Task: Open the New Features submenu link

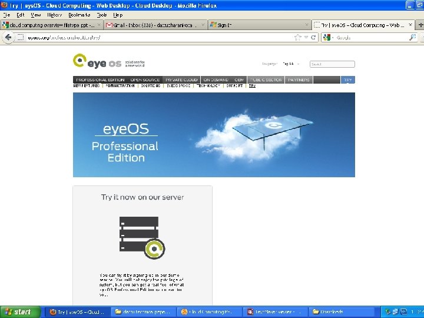Action: coord(87,86)
